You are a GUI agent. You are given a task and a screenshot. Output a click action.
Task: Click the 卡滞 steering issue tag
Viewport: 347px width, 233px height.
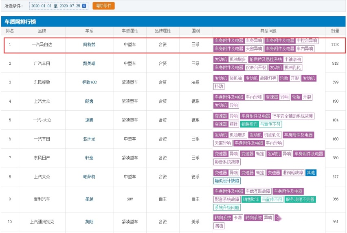coord(238,218)
